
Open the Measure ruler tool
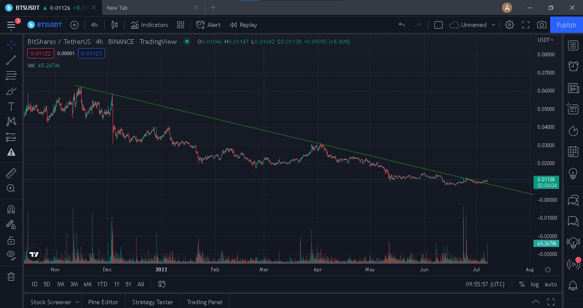coord(11,172)
